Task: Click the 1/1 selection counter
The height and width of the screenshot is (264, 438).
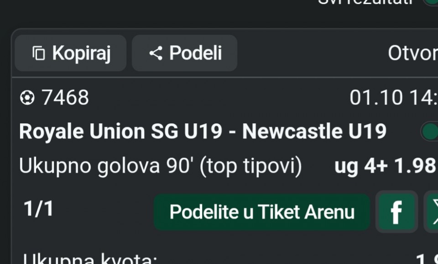Action: click(x=39, y=209)
